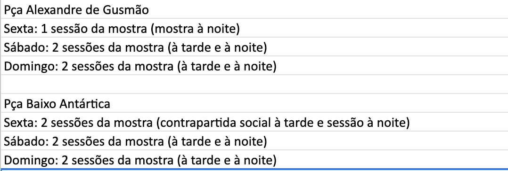Select the Domingo row under Pça Alexandre de Gusmão
508x171 pixels.
pos(254,66)
